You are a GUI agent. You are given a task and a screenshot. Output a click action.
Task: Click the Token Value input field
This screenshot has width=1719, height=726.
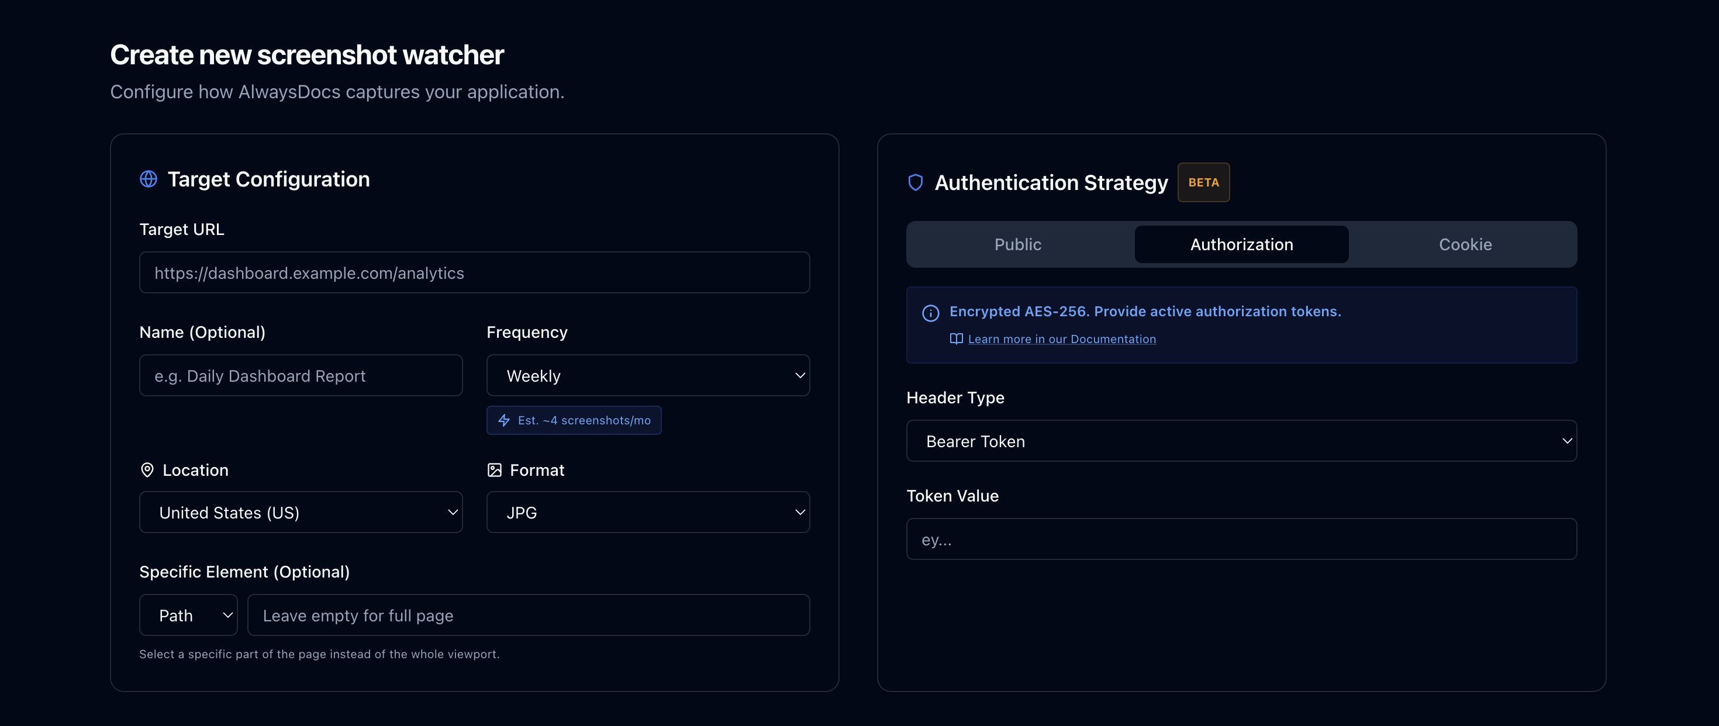point(1241,538)
